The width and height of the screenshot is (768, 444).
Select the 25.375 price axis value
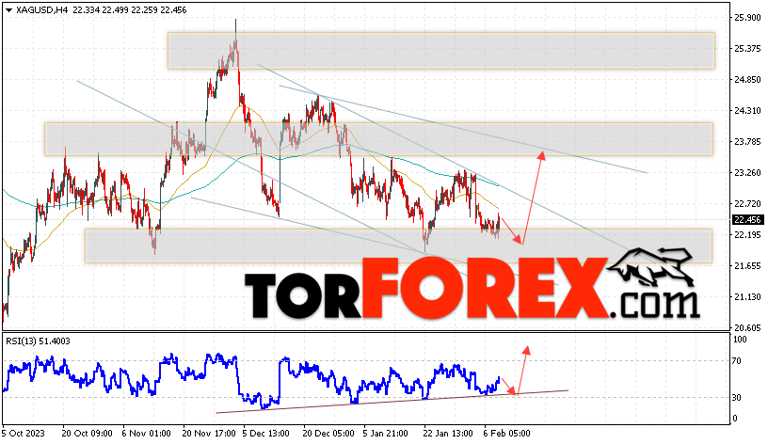pyautogui.click(x=747, y=49)
